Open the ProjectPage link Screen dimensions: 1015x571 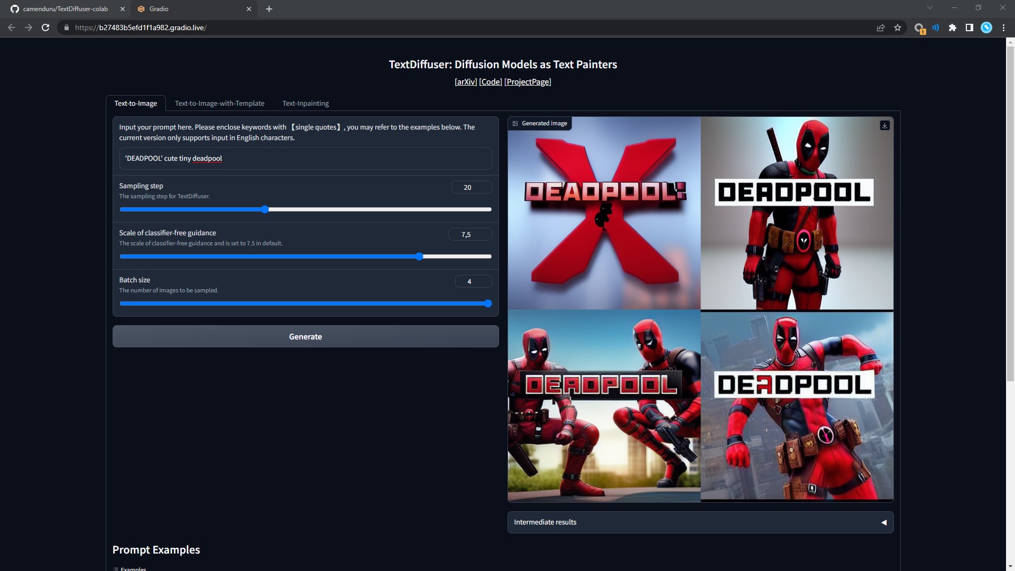pos(528,82)
